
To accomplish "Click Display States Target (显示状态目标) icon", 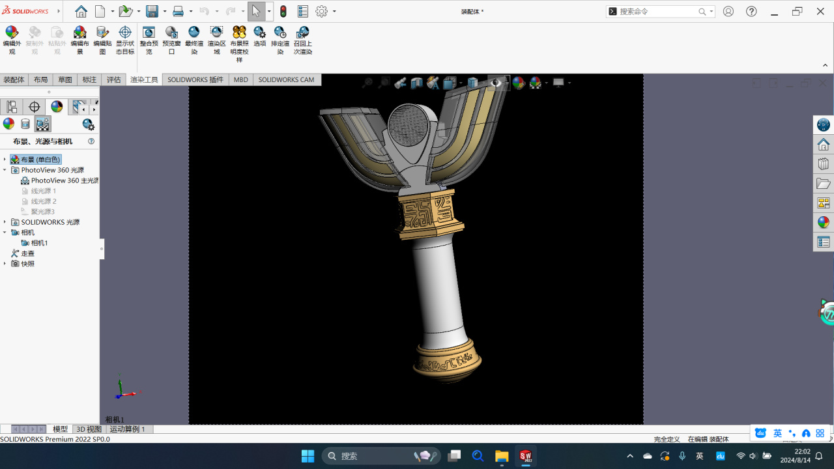I will pos(125,40).
